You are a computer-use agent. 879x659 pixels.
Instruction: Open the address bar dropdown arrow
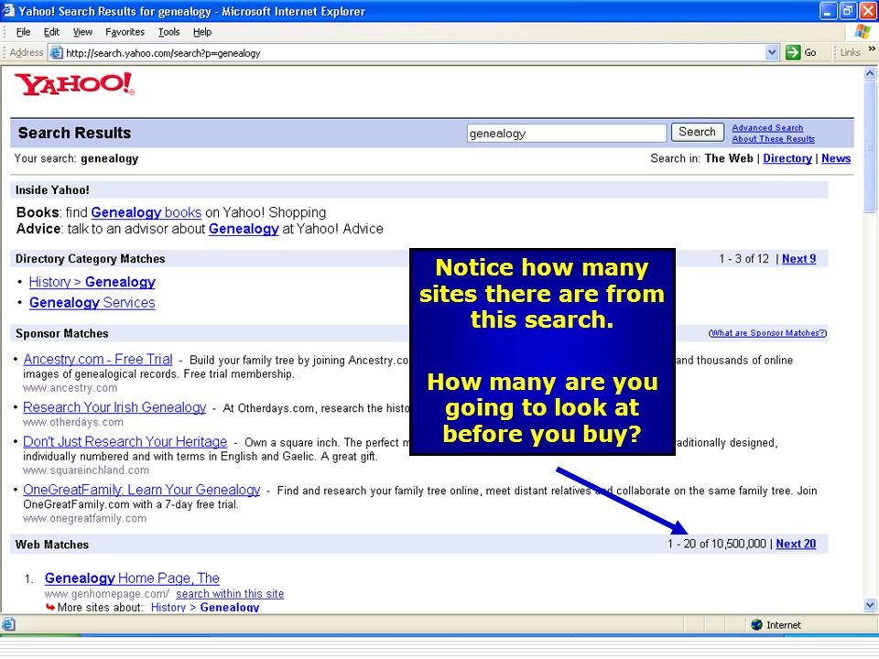click(772, 53)
